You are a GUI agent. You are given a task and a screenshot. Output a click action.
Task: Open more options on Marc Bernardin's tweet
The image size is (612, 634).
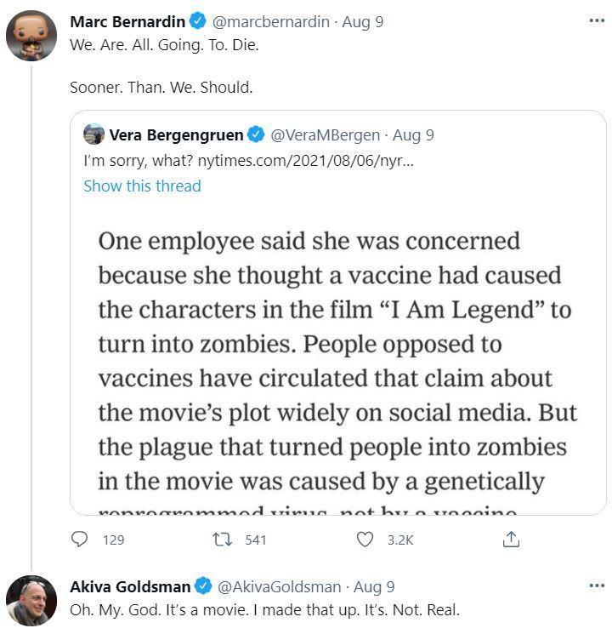(x=597, y=20)
